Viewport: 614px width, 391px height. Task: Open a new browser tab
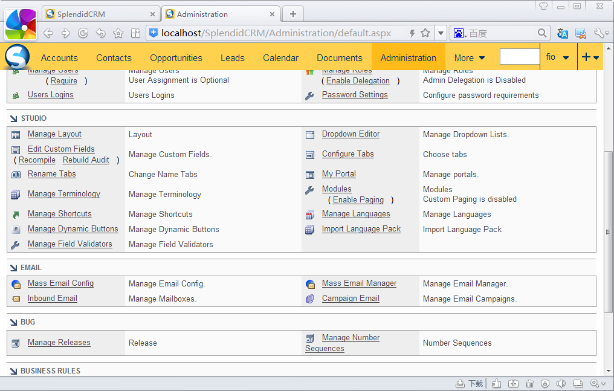[293, 14]
